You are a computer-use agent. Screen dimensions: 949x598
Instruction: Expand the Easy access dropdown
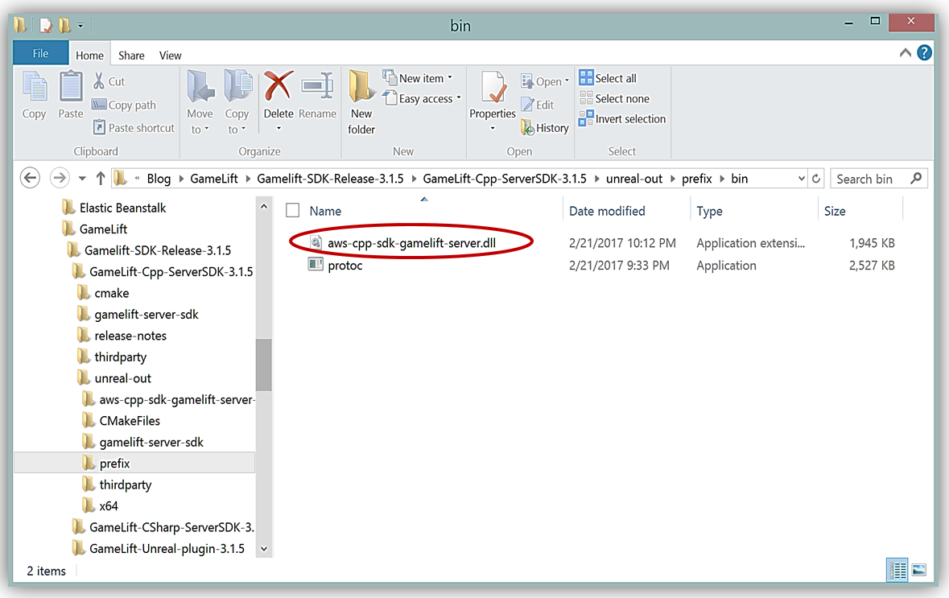point(431,99)
